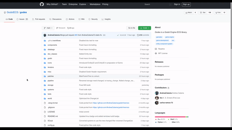The height and width of the screenshot is (130, 232).
Task: Click the file icon next to LICENSE
Action: (x=45, y=112)
